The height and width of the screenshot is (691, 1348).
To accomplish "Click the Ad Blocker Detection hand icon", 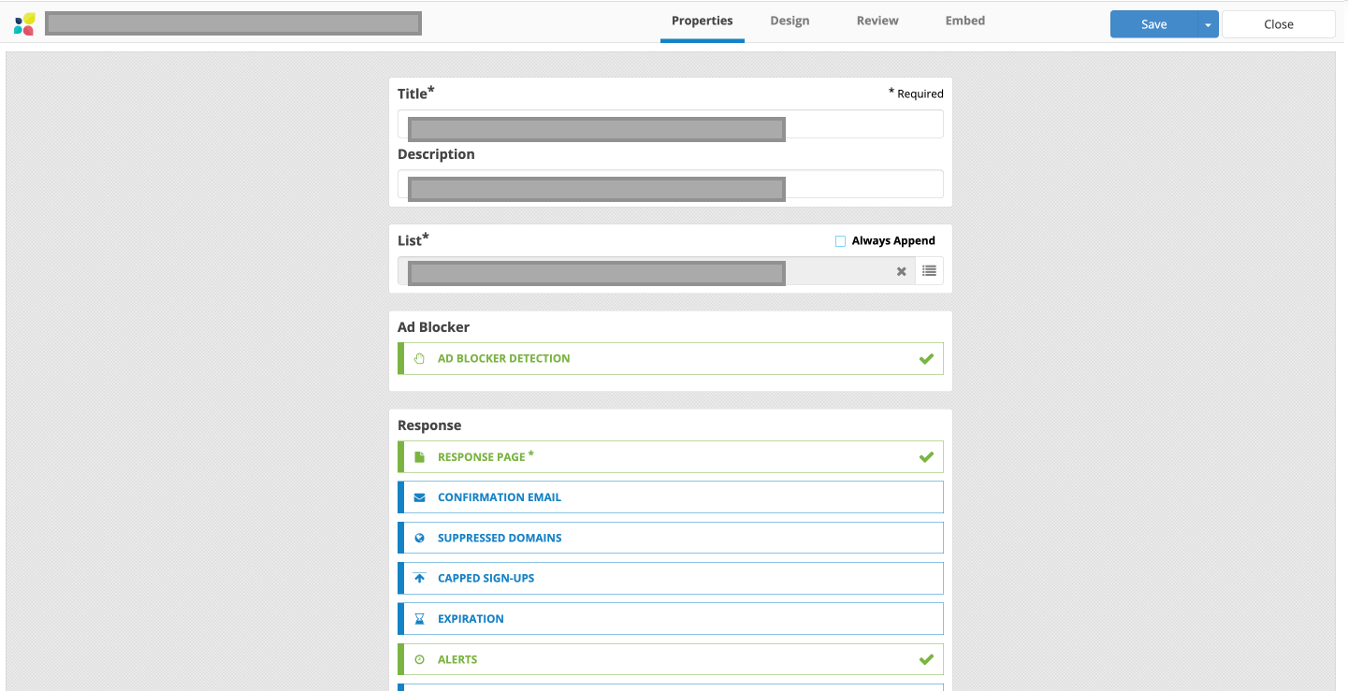I will [x=419, y=358].
